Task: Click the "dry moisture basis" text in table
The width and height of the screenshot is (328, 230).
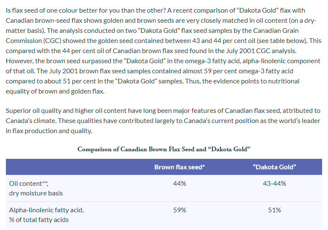Action: (x=36, y=193)
